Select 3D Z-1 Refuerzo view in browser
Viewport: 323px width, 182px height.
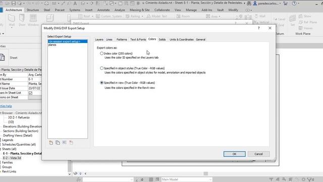(19, 117)
